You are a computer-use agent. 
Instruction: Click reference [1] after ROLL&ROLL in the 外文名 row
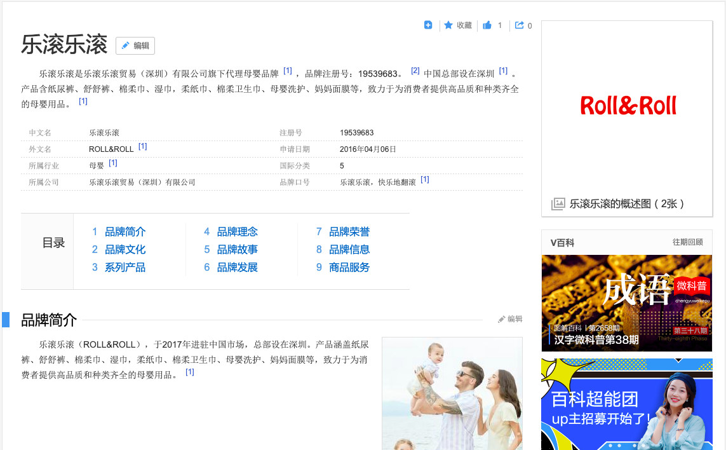coord(143,146)
